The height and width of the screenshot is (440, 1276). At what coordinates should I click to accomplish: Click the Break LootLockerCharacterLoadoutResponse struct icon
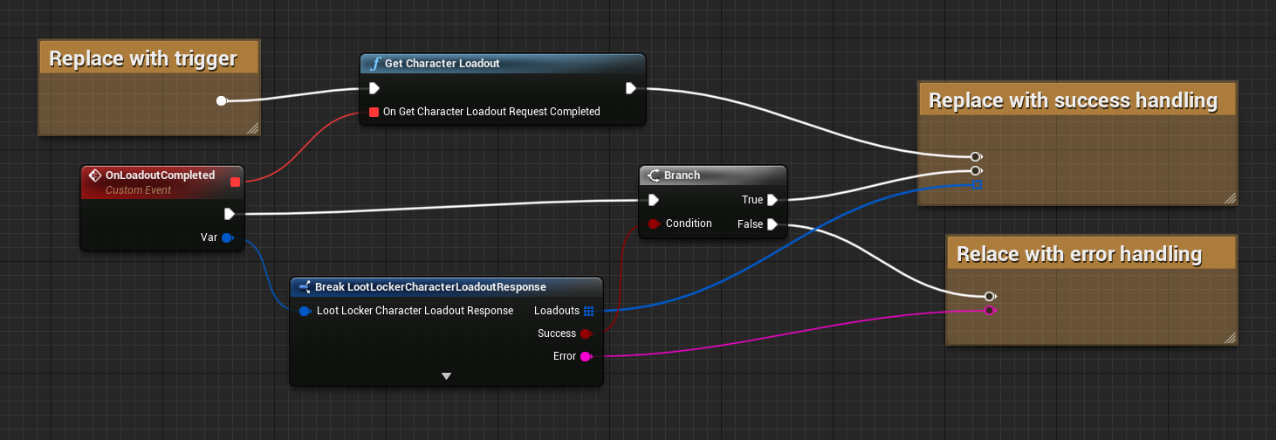[305, 287]
